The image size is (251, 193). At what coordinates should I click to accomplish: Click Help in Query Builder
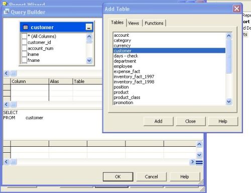coord(185,177)
